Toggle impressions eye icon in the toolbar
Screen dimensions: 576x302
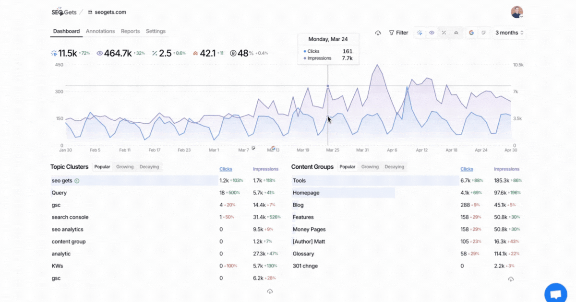click(432, 33)
